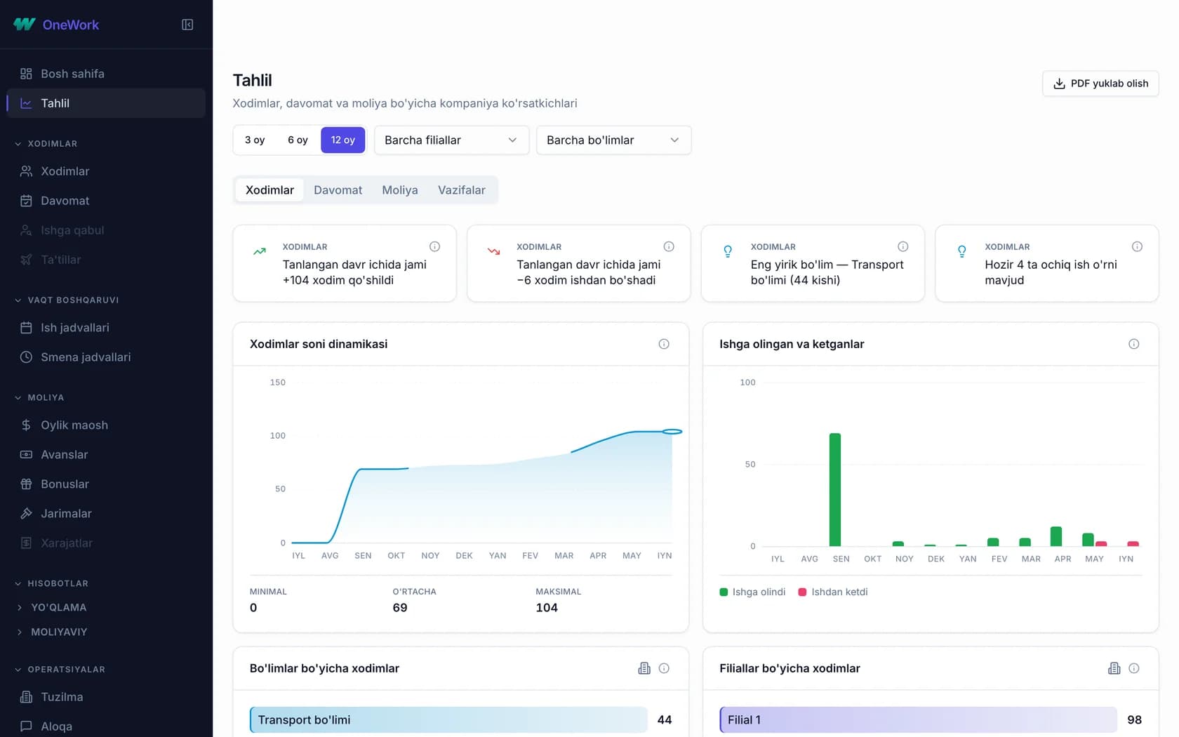This screenshot has width=1179, height=737.
Task: Toggle Ishga olindi legend series
Action: point(752,592)
